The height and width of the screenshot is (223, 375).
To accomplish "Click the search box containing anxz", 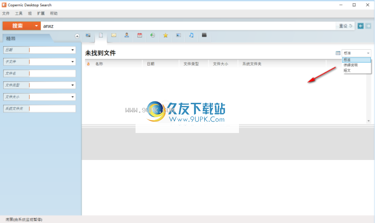I will [x=189, y=26].
